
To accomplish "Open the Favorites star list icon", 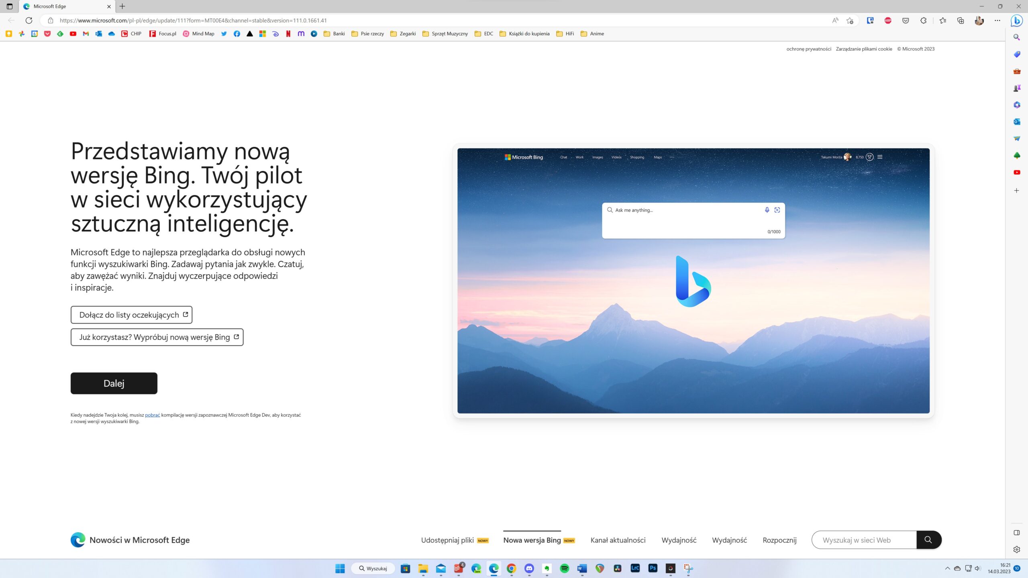I will click(942, 20).
